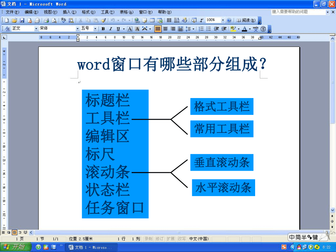Click the 扩展 selection mode indicator
The image size is (336, 252).
(171, 239)
